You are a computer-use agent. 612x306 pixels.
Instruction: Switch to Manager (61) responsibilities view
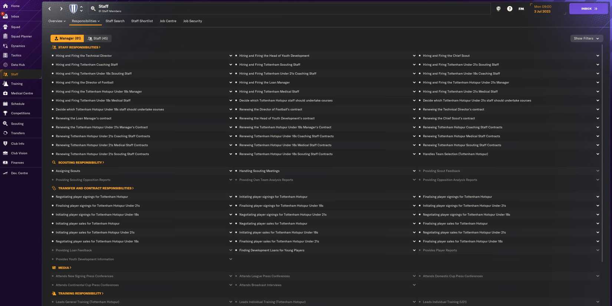[67, 39]
